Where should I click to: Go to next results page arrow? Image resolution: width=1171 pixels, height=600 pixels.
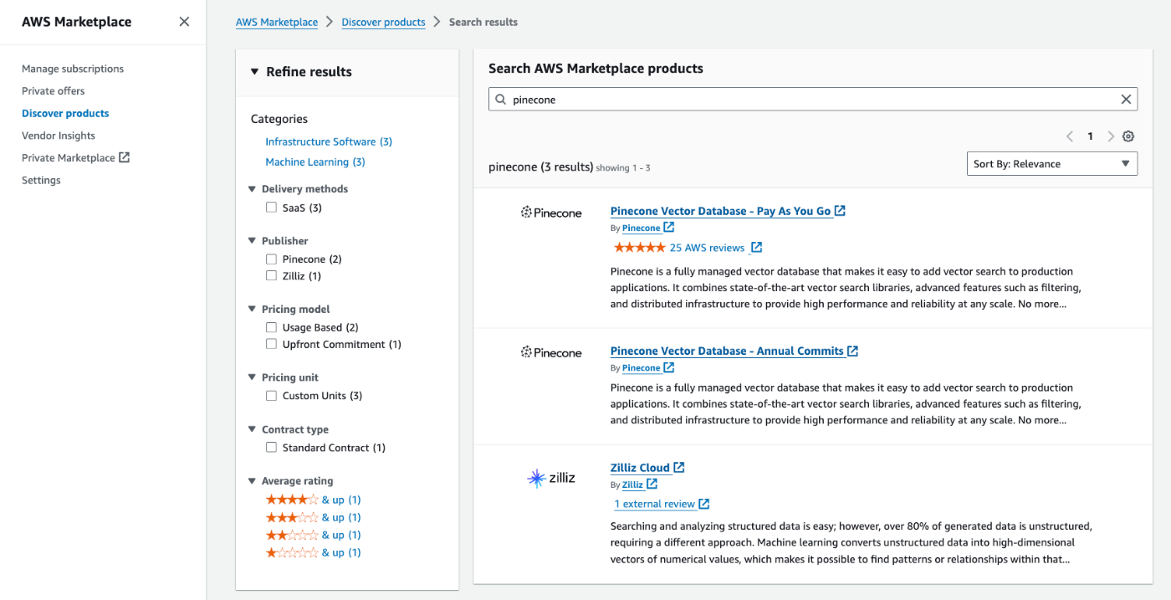[x=1111, y=136]
